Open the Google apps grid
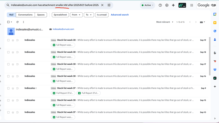 pos(192,5)
